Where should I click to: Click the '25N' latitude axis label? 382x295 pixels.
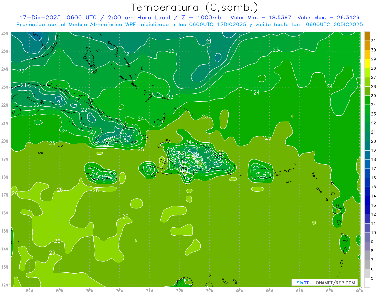[x=5, y=51]
